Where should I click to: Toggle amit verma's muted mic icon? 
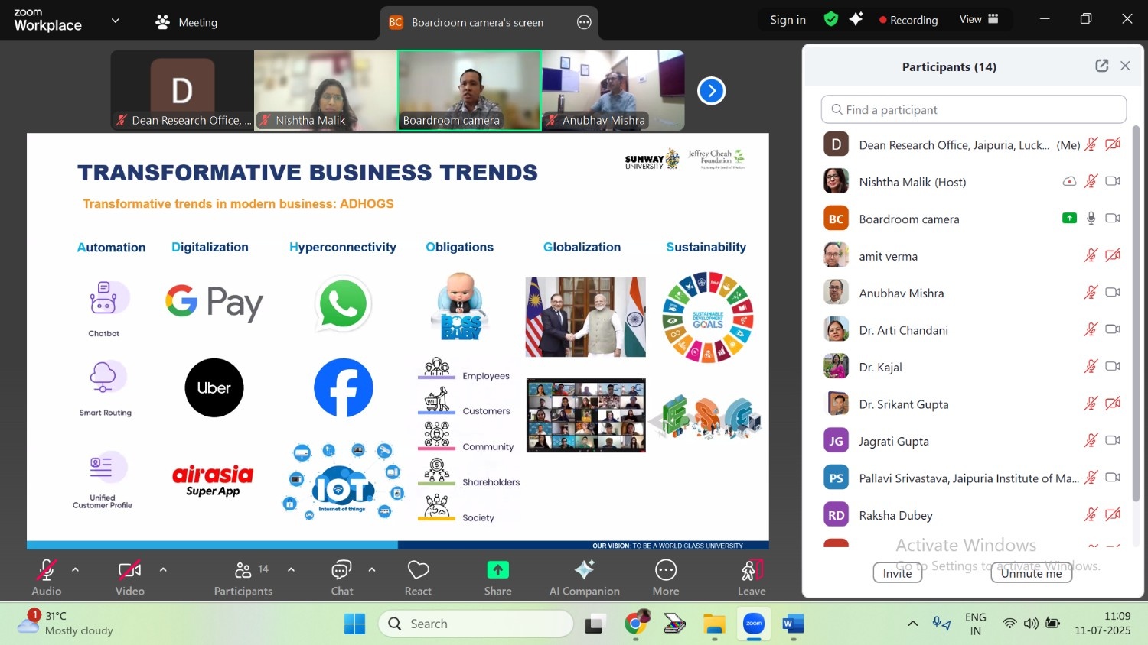(1091, 255)
